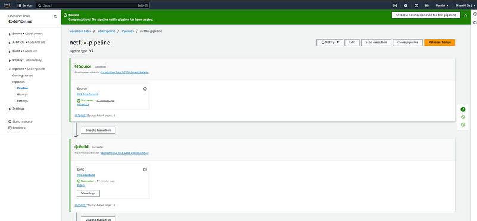Viewport: 477px width, 221px height.
Task: Click the orange Release change button
Action: [440, 43]
